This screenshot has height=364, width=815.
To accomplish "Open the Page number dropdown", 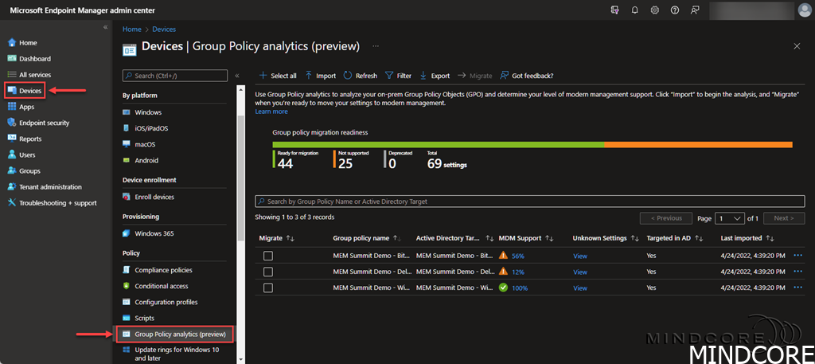I will [730, 217].
